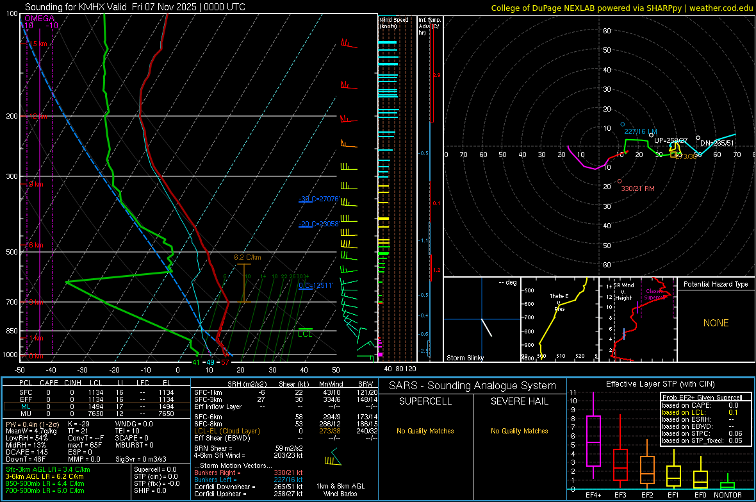Click the Corfidi Downshear = line

249,487
